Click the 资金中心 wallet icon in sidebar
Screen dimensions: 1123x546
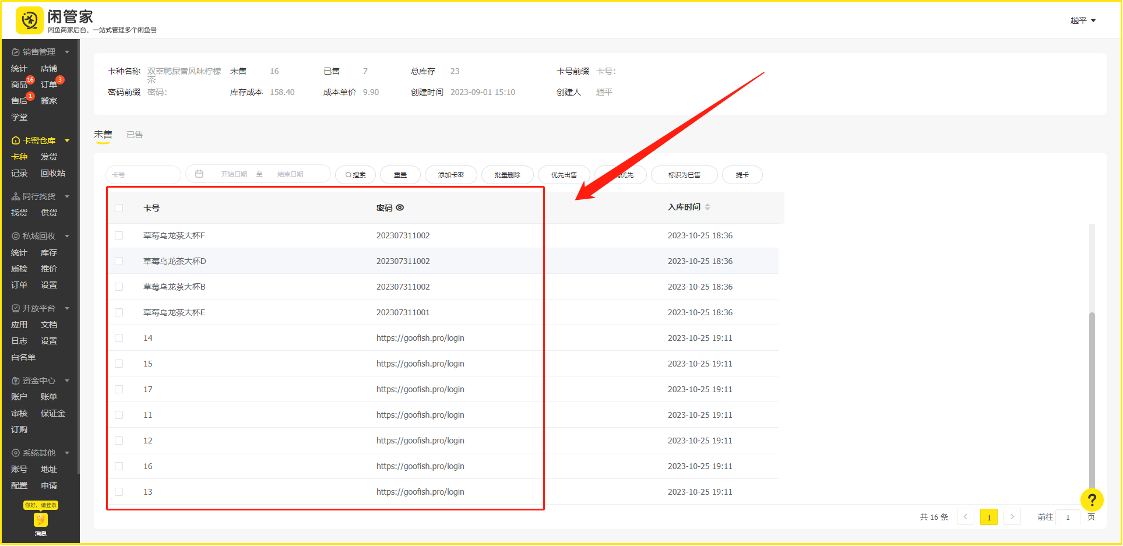click(16, 381)
